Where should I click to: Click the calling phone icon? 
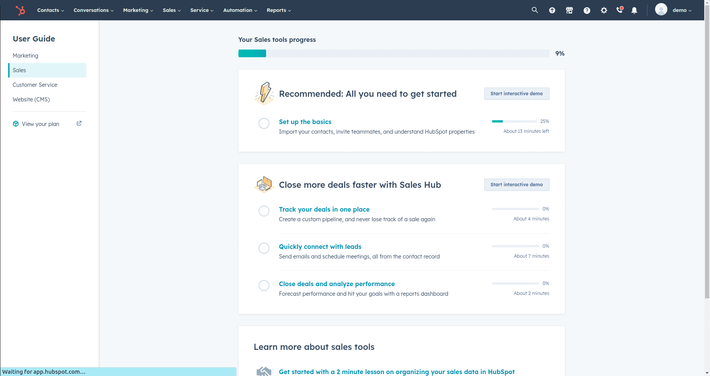(x=619, y=10)
